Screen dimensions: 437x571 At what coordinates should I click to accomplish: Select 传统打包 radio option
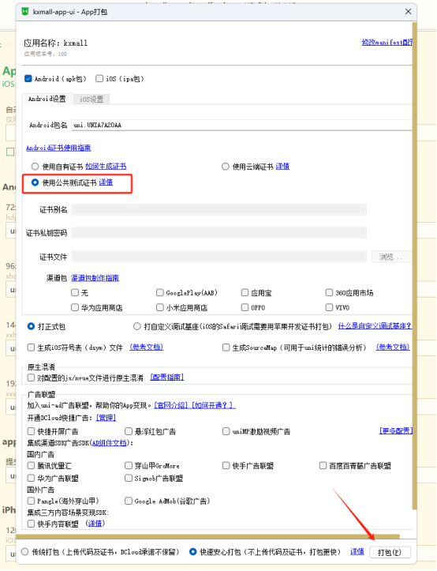click(24, 552)
